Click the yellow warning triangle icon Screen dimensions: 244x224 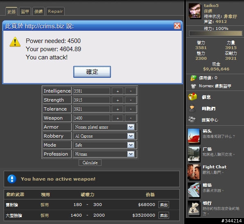(15, 42)
